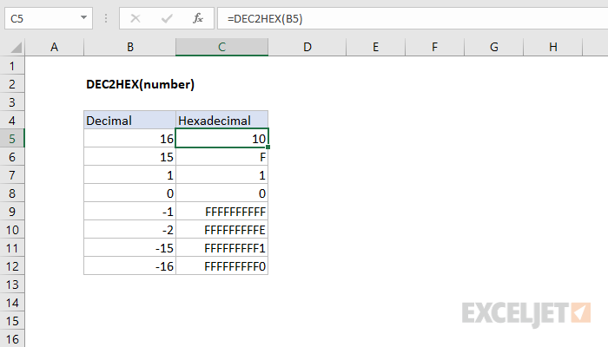Click the cell containing decimal -1
The height and width of the screenshot is (347, 608).
(130, 212)
